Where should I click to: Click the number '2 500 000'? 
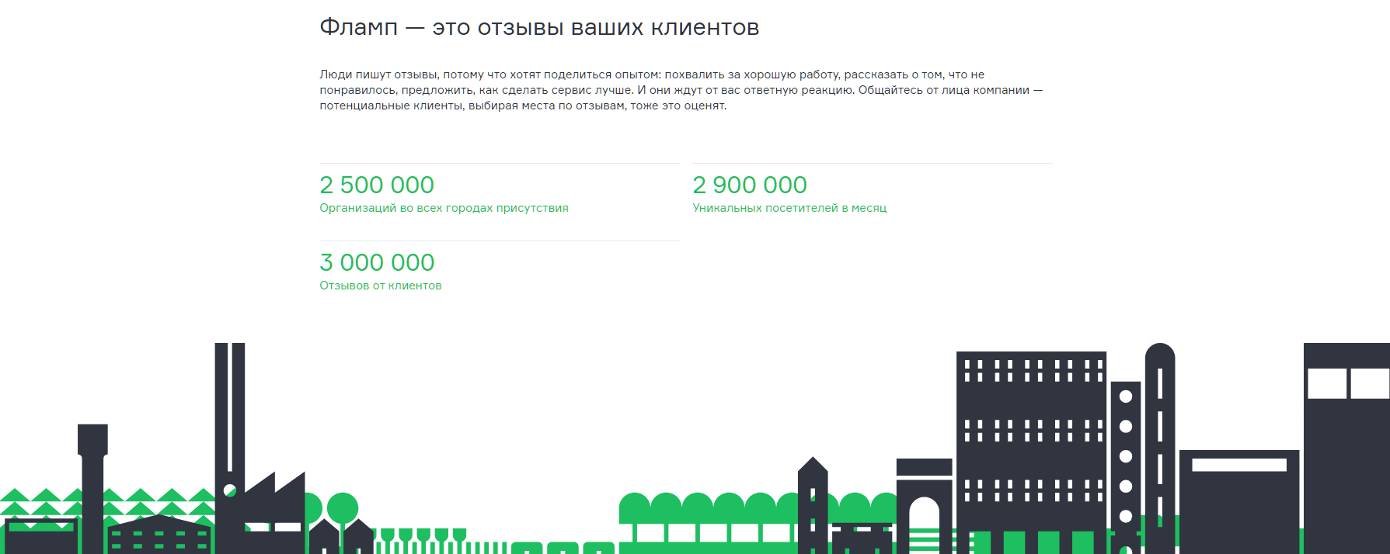pos(377,185)
